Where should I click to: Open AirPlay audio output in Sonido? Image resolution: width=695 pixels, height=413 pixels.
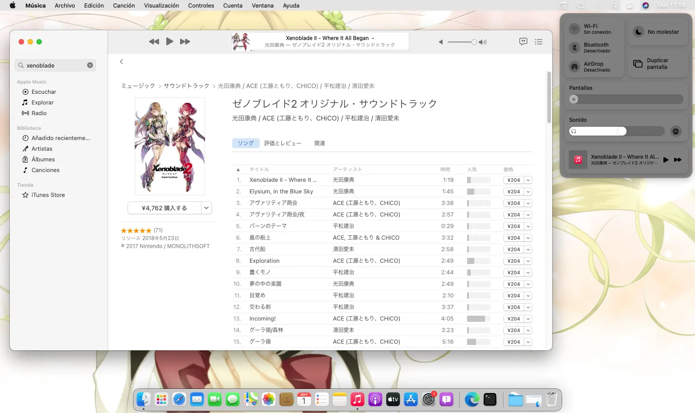(675, 131)
